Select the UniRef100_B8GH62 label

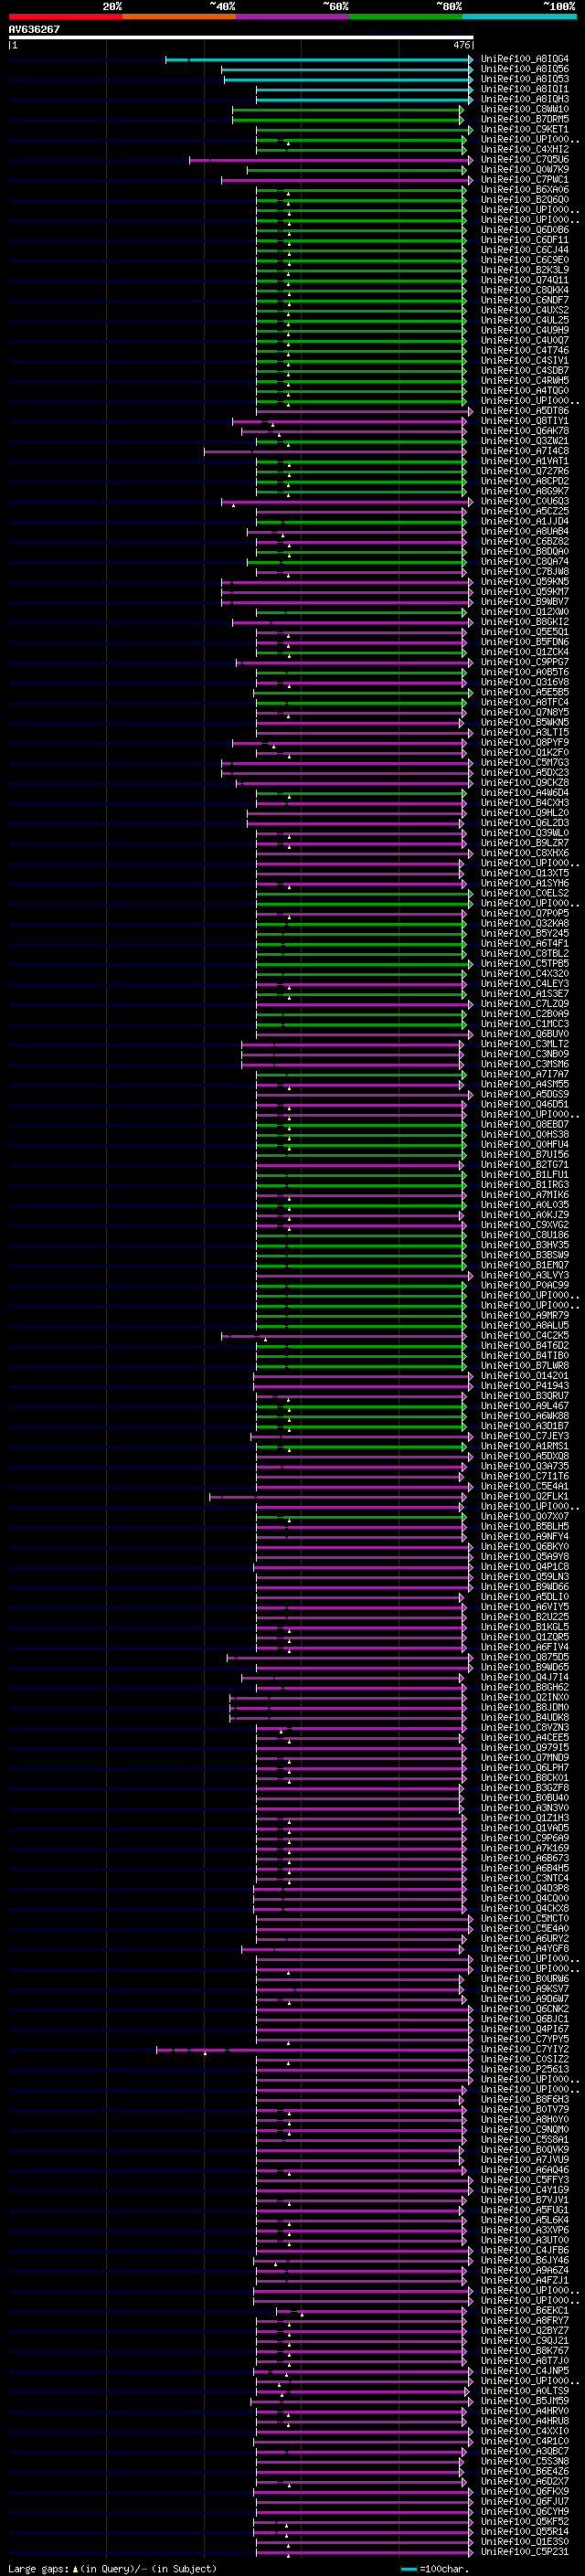coord(525,1687)
